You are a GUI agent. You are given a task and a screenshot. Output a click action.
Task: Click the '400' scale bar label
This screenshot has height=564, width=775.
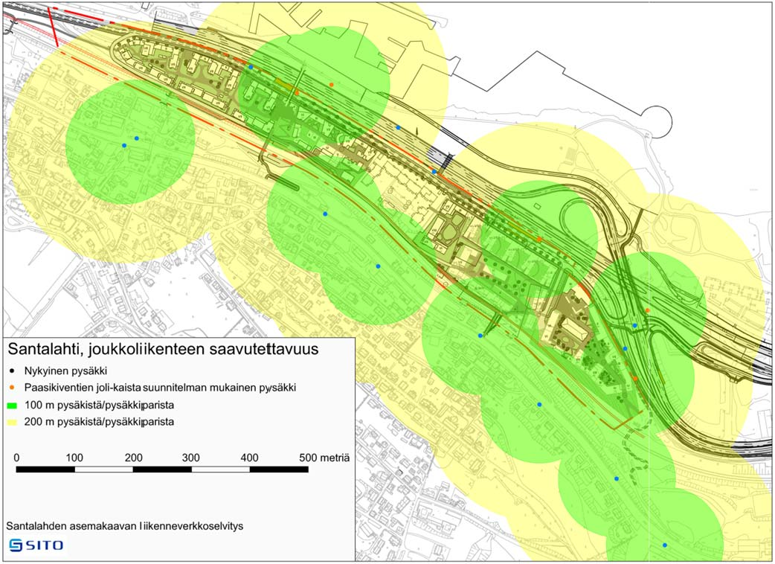[249, 458]
